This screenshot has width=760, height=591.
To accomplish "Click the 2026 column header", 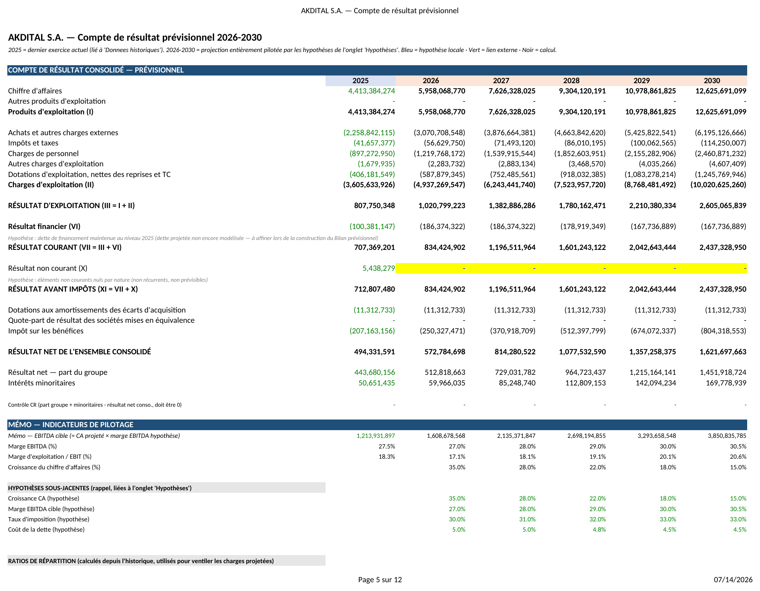I will 431,81.
